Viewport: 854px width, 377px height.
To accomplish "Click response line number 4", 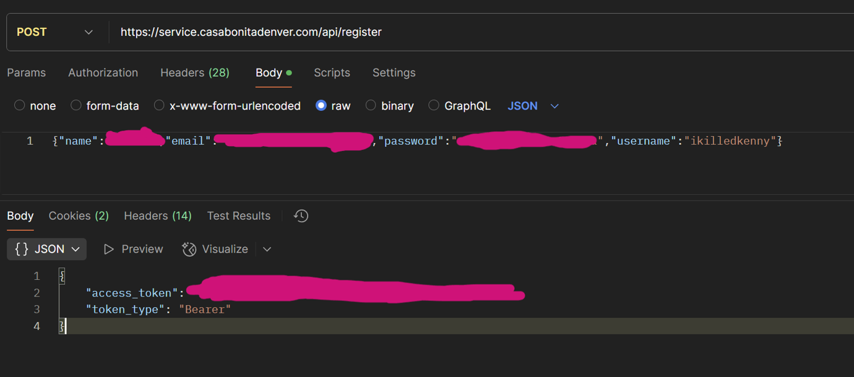I will (x=37, y=326).
